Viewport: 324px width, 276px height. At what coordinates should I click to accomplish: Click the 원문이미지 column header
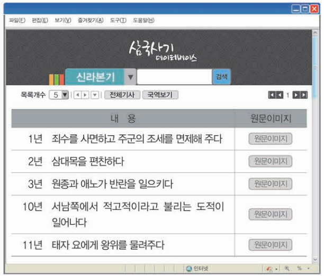[271, 118]
